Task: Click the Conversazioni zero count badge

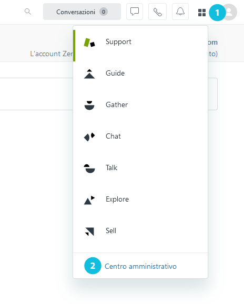Action: [x=104, y=12]
